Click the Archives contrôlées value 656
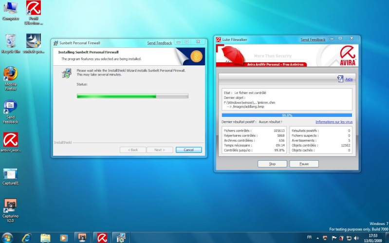Viewport: 389px width, 243px height. 281,140
